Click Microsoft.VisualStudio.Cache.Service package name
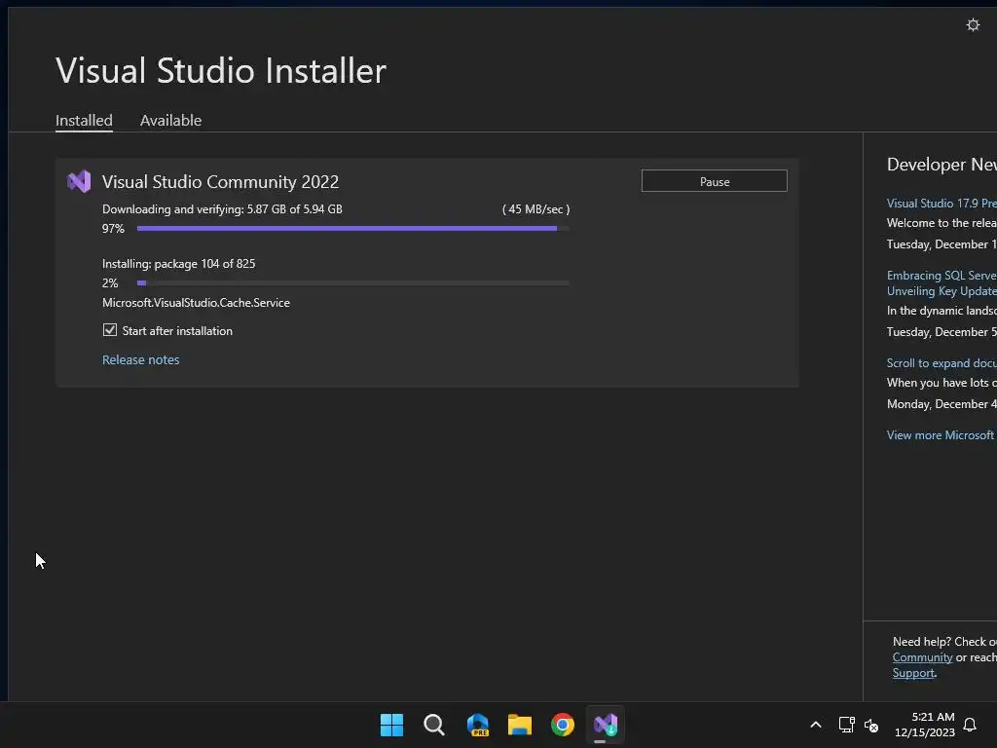Screen dimensions: 997x748 pyautogui.click(x=196, y=303)
